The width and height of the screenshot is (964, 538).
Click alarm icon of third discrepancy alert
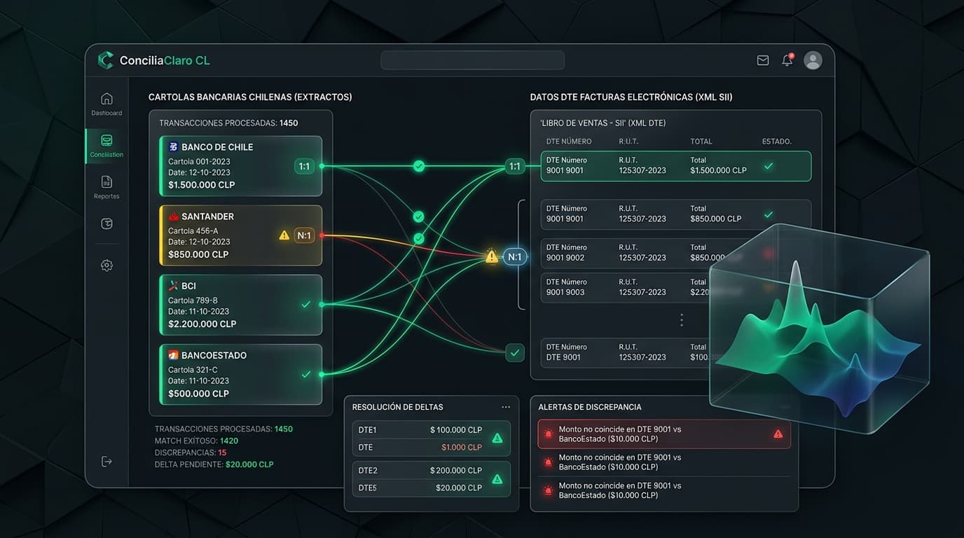coord(549,490)
